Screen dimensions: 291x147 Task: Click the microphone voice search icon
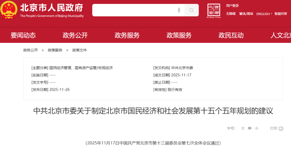click(x=179, y=10)
